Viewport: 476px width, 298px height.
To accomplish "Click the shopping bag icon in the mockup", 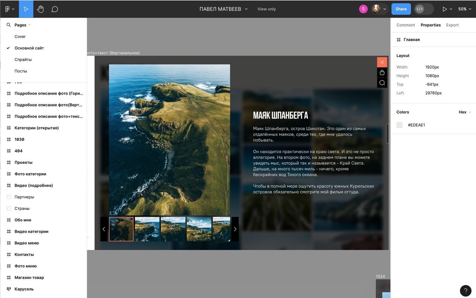I will coord(382,72).
